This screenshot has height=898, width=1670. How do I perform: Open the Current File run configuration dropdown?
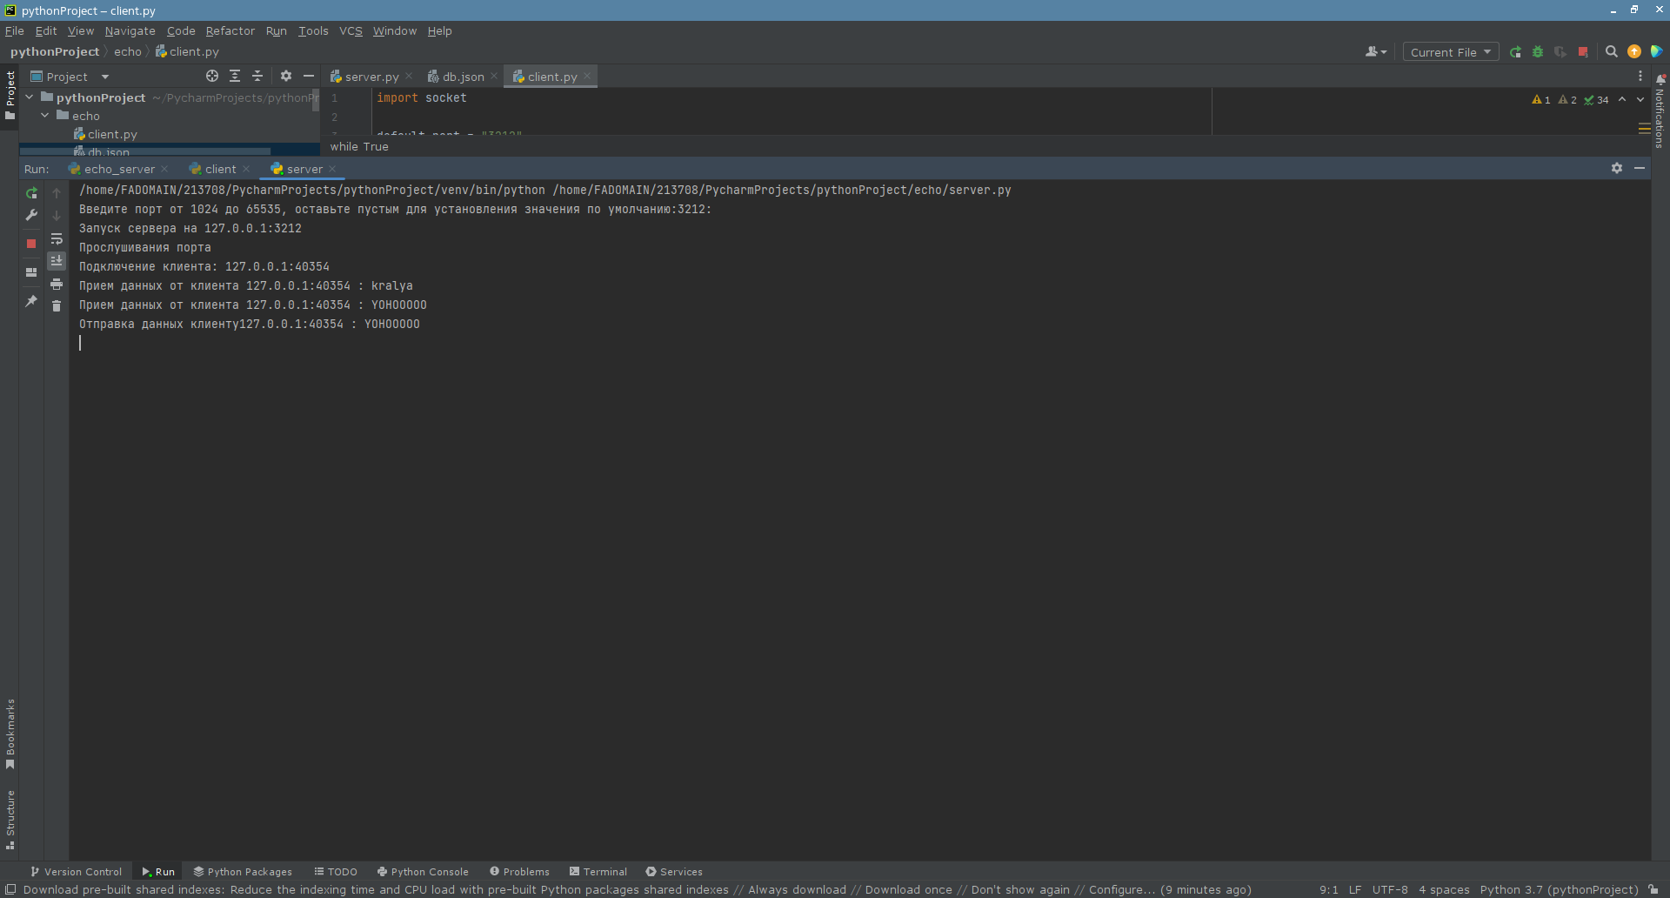coord(1449,51)
